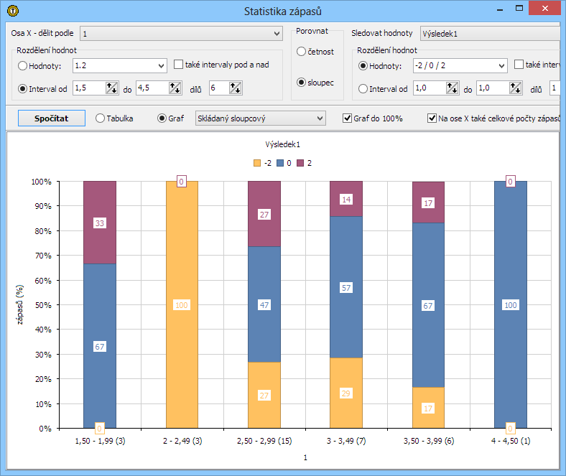
Task: Click left 'do' value field 4,5
Action: (x=153, y=88)
